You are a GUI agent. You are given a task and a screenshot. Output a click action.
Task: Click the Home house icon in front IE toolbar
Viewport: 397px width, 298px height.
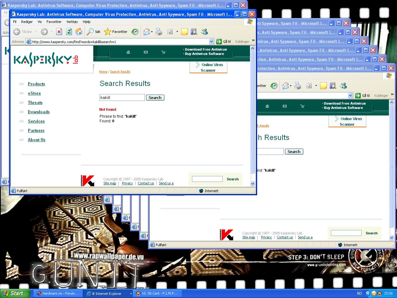point(79,32)
